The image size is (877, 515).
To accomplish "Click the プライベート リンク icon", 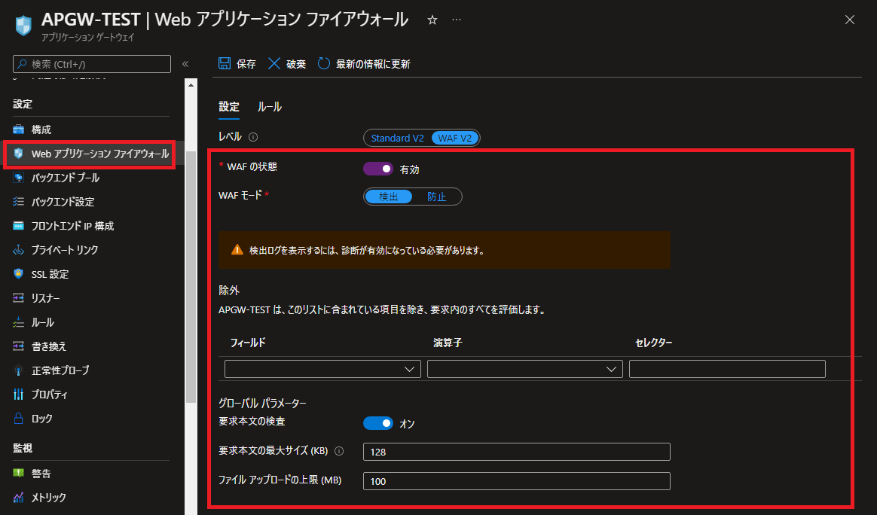I will 18,250.
